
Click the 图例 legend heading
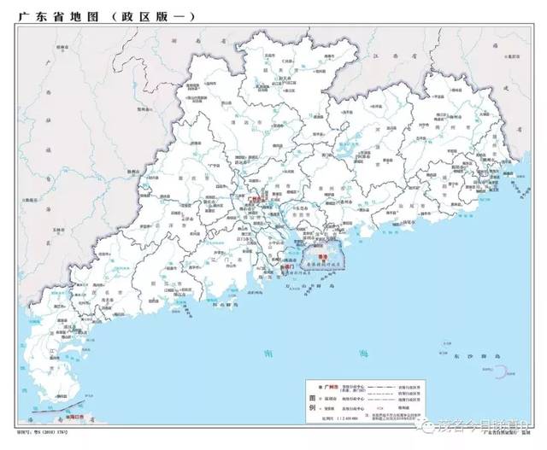coord(312,402)
